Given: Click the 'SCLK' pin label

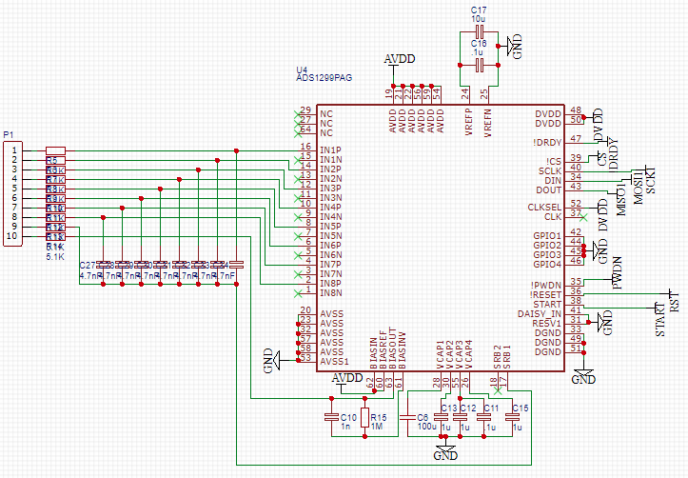Looking at the screenshot, I should pyautogui.click(x=550, y=171).
